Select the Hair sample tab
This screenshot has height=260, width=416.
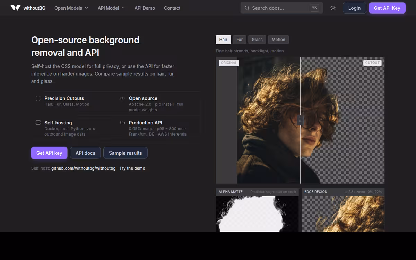[223, 40]
